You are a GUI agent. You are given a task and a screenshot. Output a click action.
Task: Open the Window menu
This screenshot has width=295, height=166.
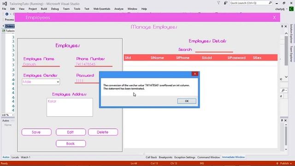[x=132, y=9]
